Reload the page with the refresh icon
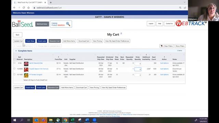The image size is (219, 123). [x=24, y=8]
